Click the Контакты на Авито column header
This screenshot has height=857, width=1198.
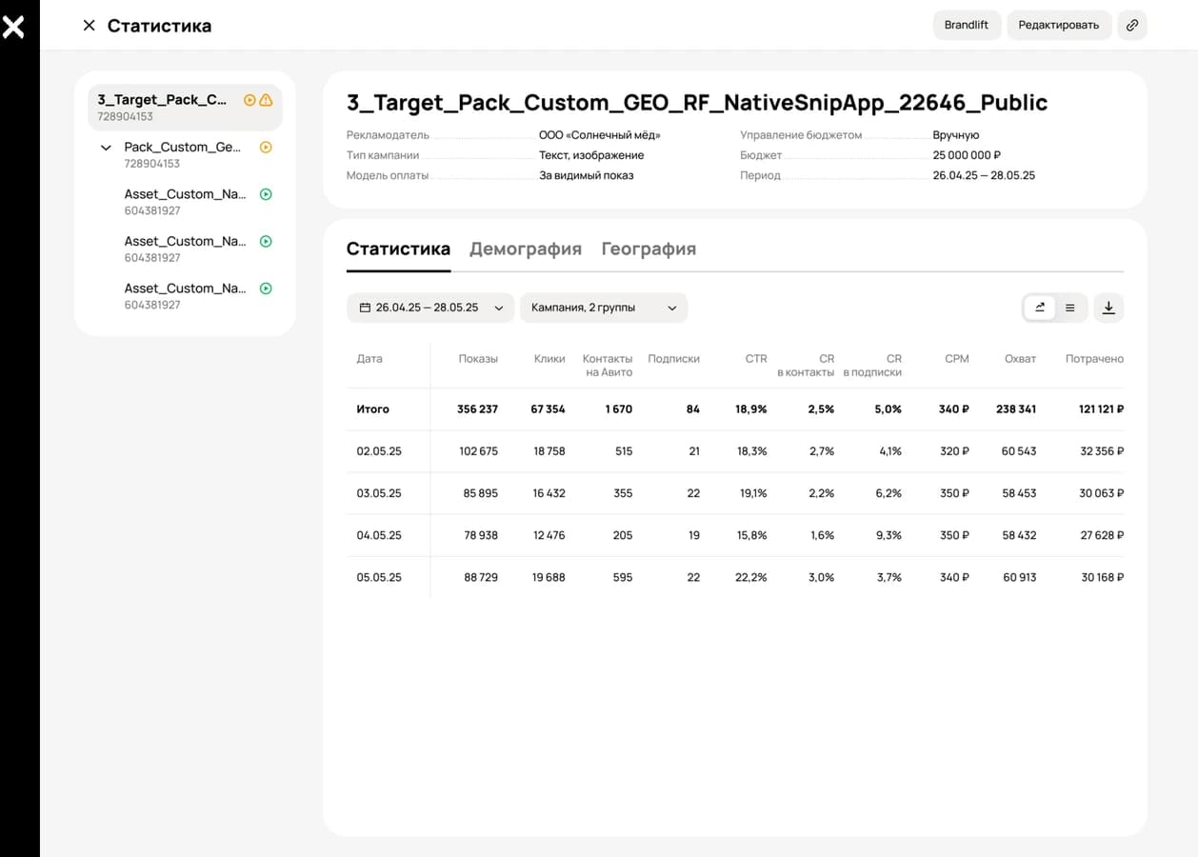tap(608, 366)
